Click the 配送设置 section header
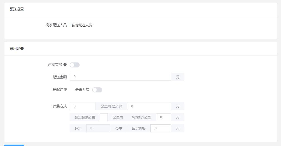 pos(17,9)
